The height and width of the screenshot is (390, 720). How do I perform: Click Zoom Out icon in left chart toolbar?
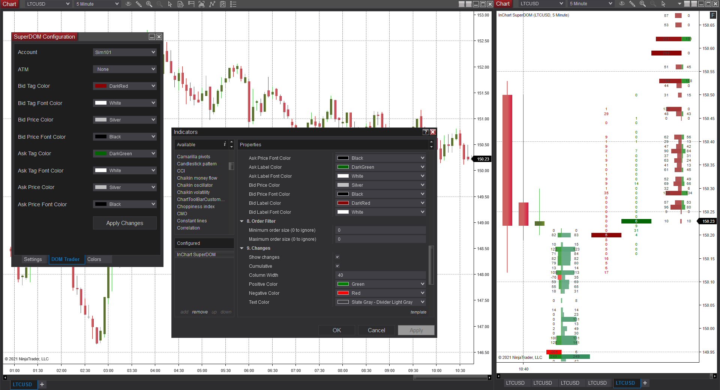(x=159, y=4)
